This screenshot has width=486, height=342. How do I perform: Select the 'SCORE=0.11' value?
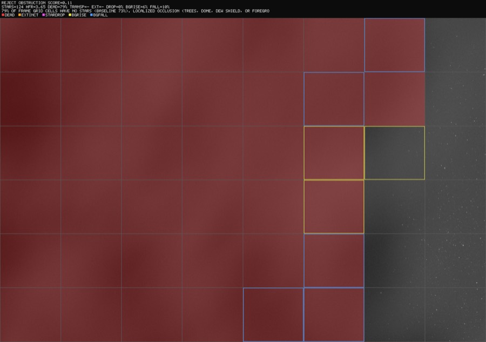60,3
